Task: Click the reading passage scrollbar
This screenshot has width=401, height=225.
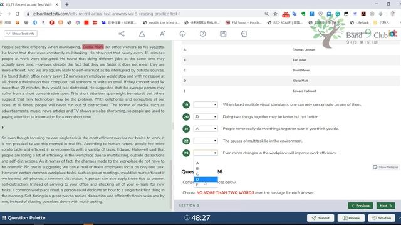Action: pos(171,185)
